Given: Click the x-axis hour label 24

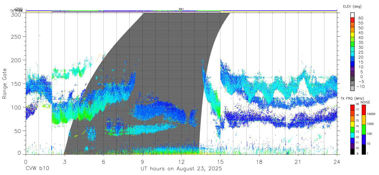Looking at the screenshot, I should (337, 162).
